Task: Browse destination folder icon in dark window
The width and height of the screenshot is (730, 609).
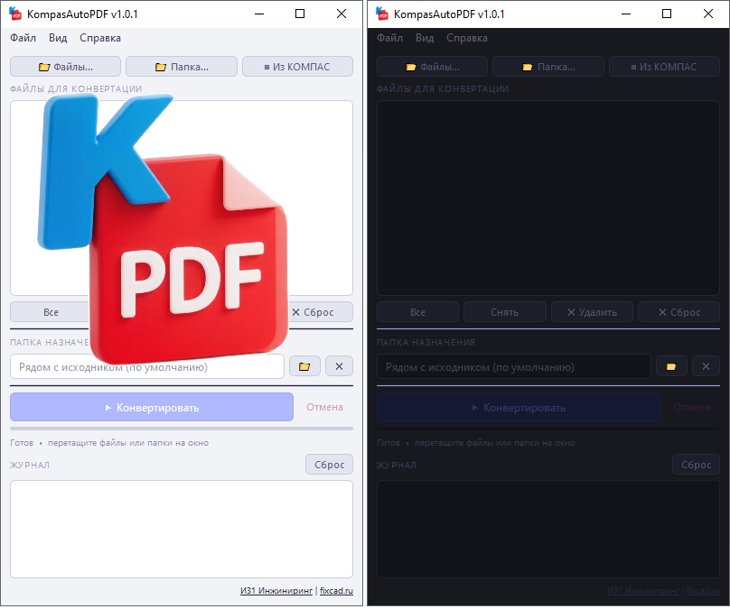Action: (x=671, y=366)
